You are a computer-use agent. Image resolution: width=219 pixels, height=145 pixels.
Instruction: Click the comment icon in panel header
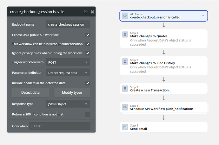[86, 12]
